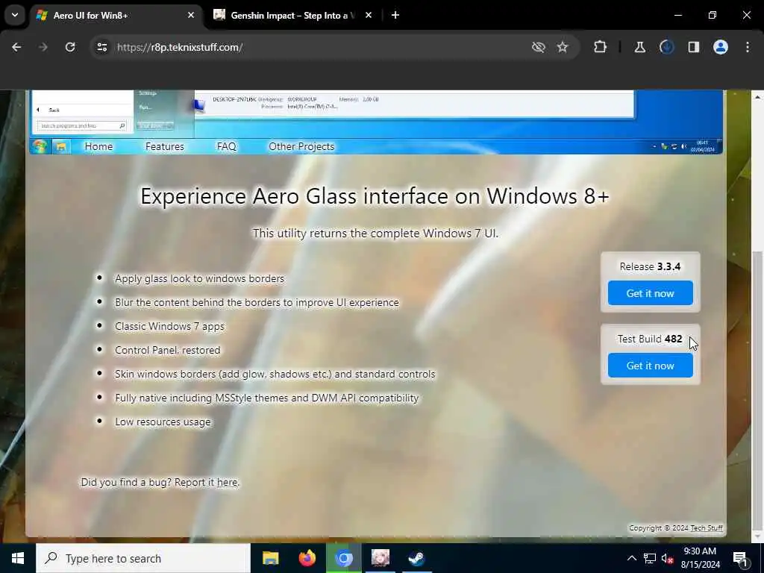Click 'Apply glass look to windows borders' text

pyautogui.click(x=199, y=279)
